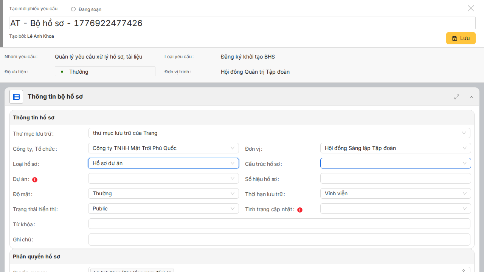This screenshot has height=272, width=484.
Task: Collapse the Thông tin bộ hồ sơ section
Action: (x=471, y=97)
